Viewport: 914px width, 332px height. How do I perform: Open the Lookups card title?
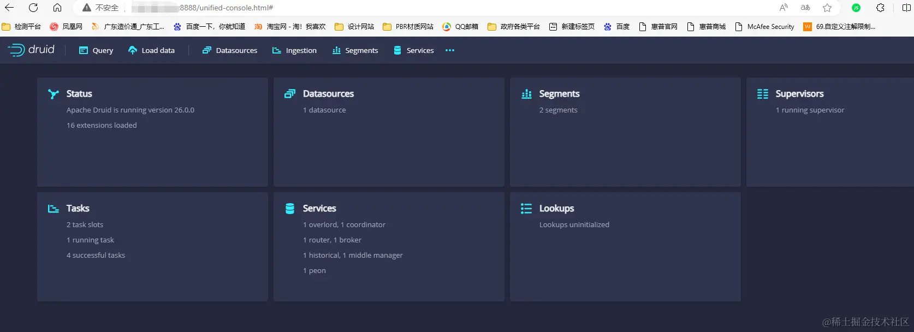click(556, 209)
